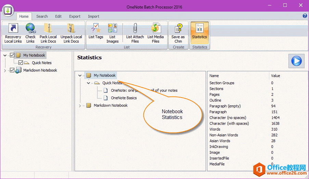The image size is (309, 179).
Task: Select the Words statistic row
Action: click(x=258, y=129)
